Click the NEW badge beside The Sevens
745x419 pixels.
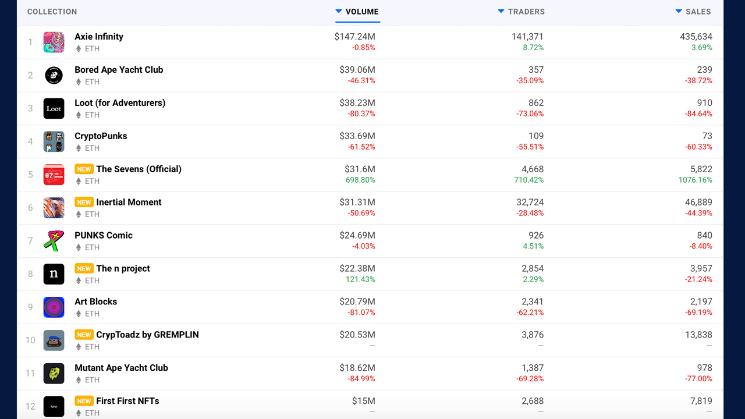coord(84,169)
